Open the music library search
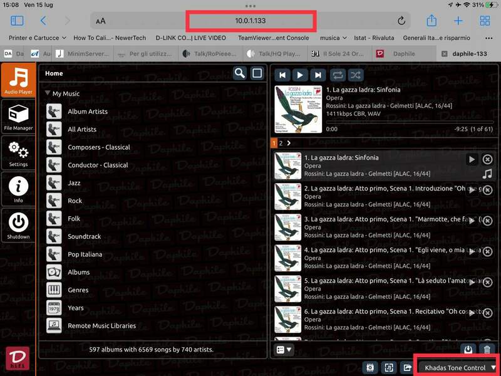The height and width of the screenshot is (376, 501). [x=239, y=73]
